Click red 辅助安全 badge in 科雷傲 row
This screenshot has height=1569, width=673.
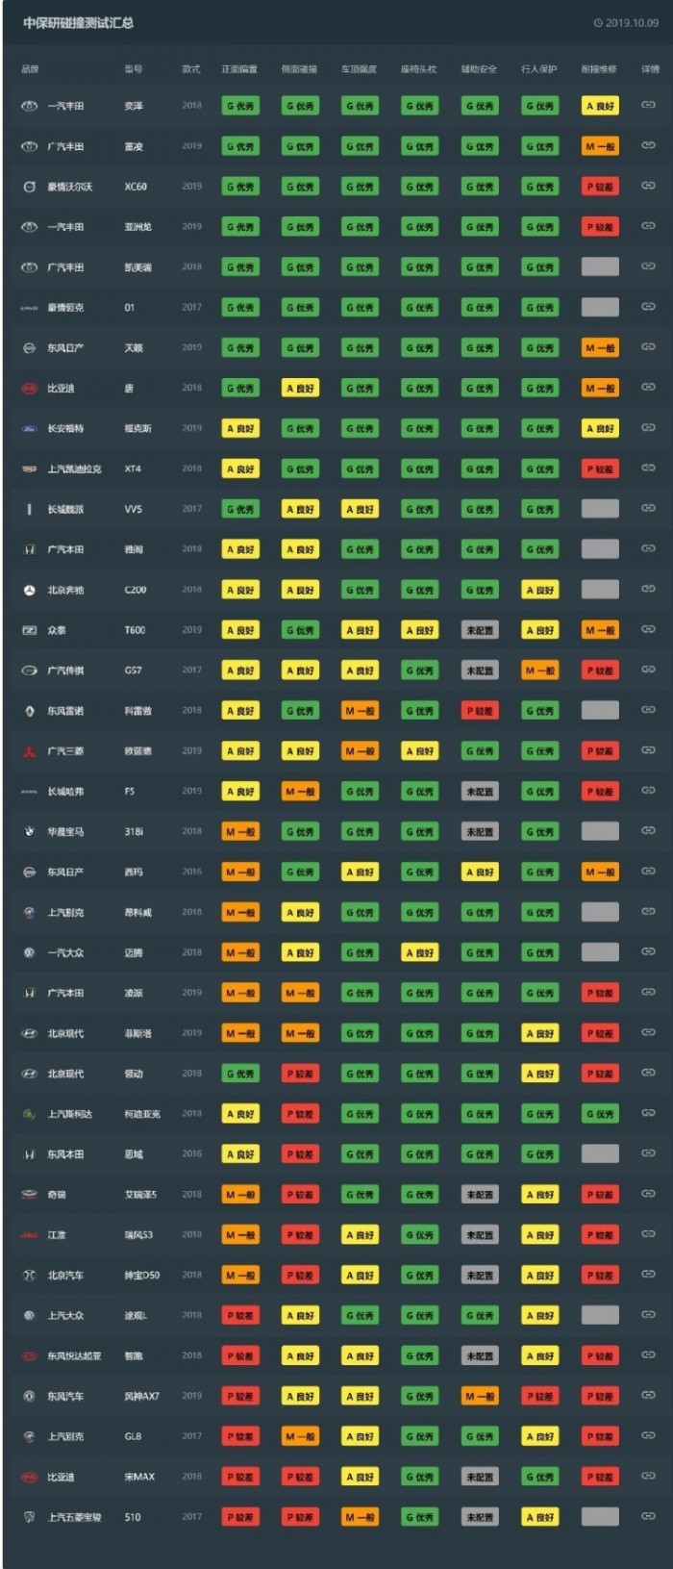(479, 711)
